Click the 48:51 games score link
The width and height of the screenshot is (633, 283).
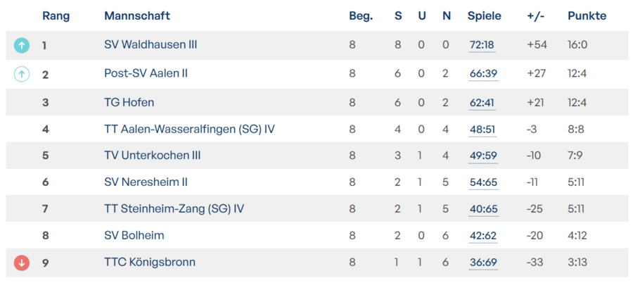click(x=482, y=130)
